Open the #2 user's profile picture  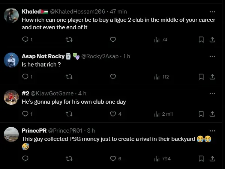click(11, 97)
